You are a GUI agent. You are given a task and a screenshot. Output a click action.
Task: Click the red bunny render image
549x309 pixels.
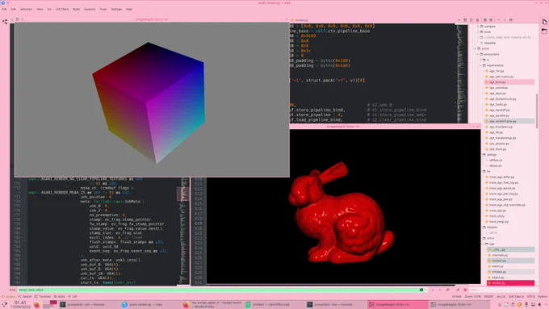(341, 213)
